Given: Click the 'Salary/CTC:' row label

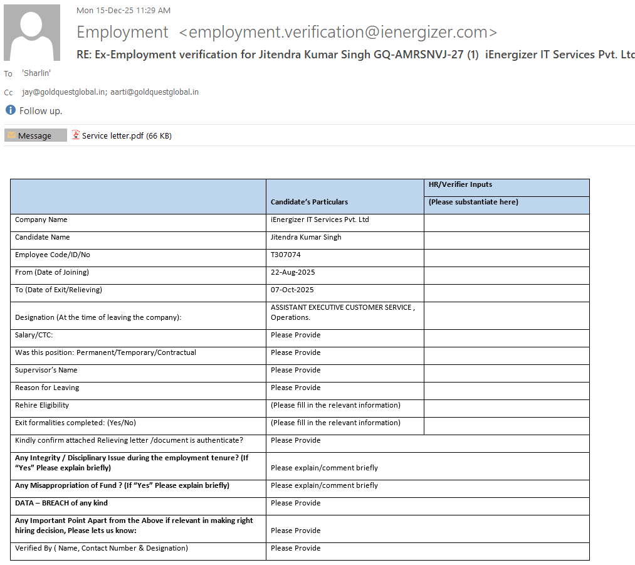Looking at the screenshot, I should [34, 335].
